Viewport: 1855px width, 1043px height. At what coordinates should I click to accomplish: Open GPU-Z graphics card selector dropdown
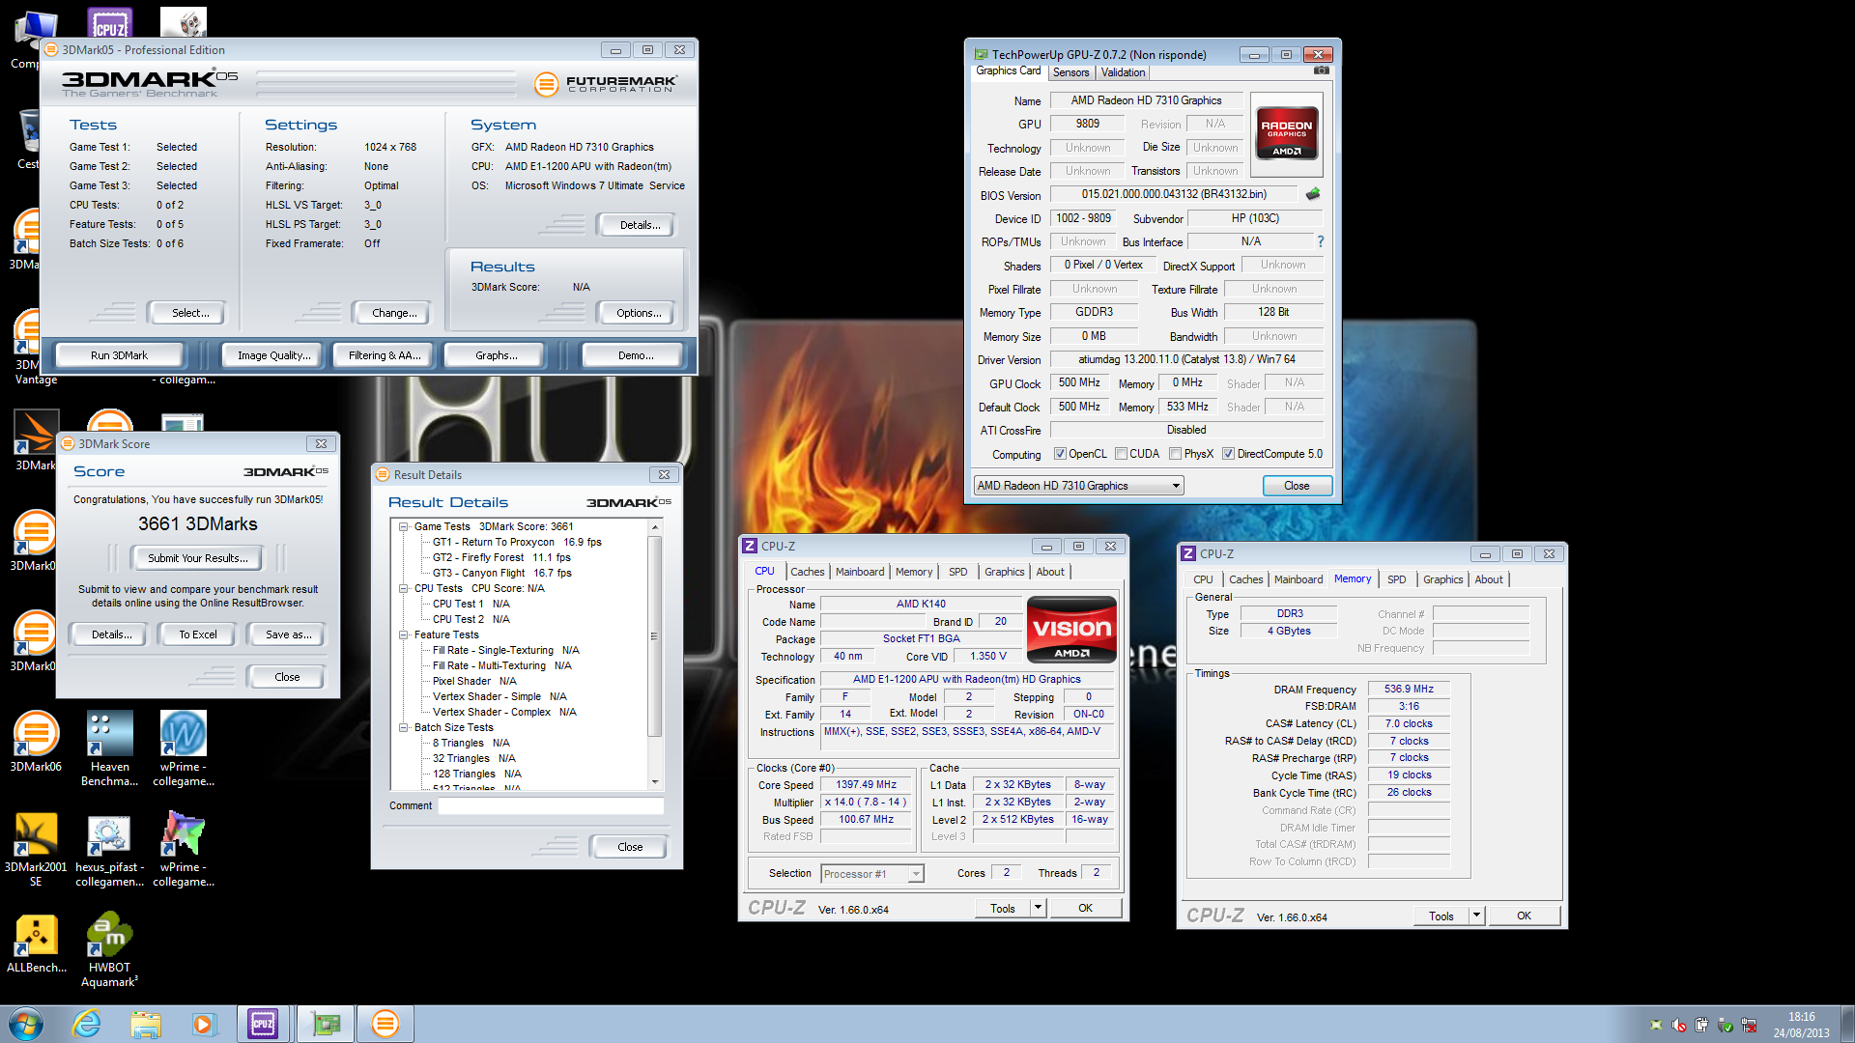[1078, 486]
